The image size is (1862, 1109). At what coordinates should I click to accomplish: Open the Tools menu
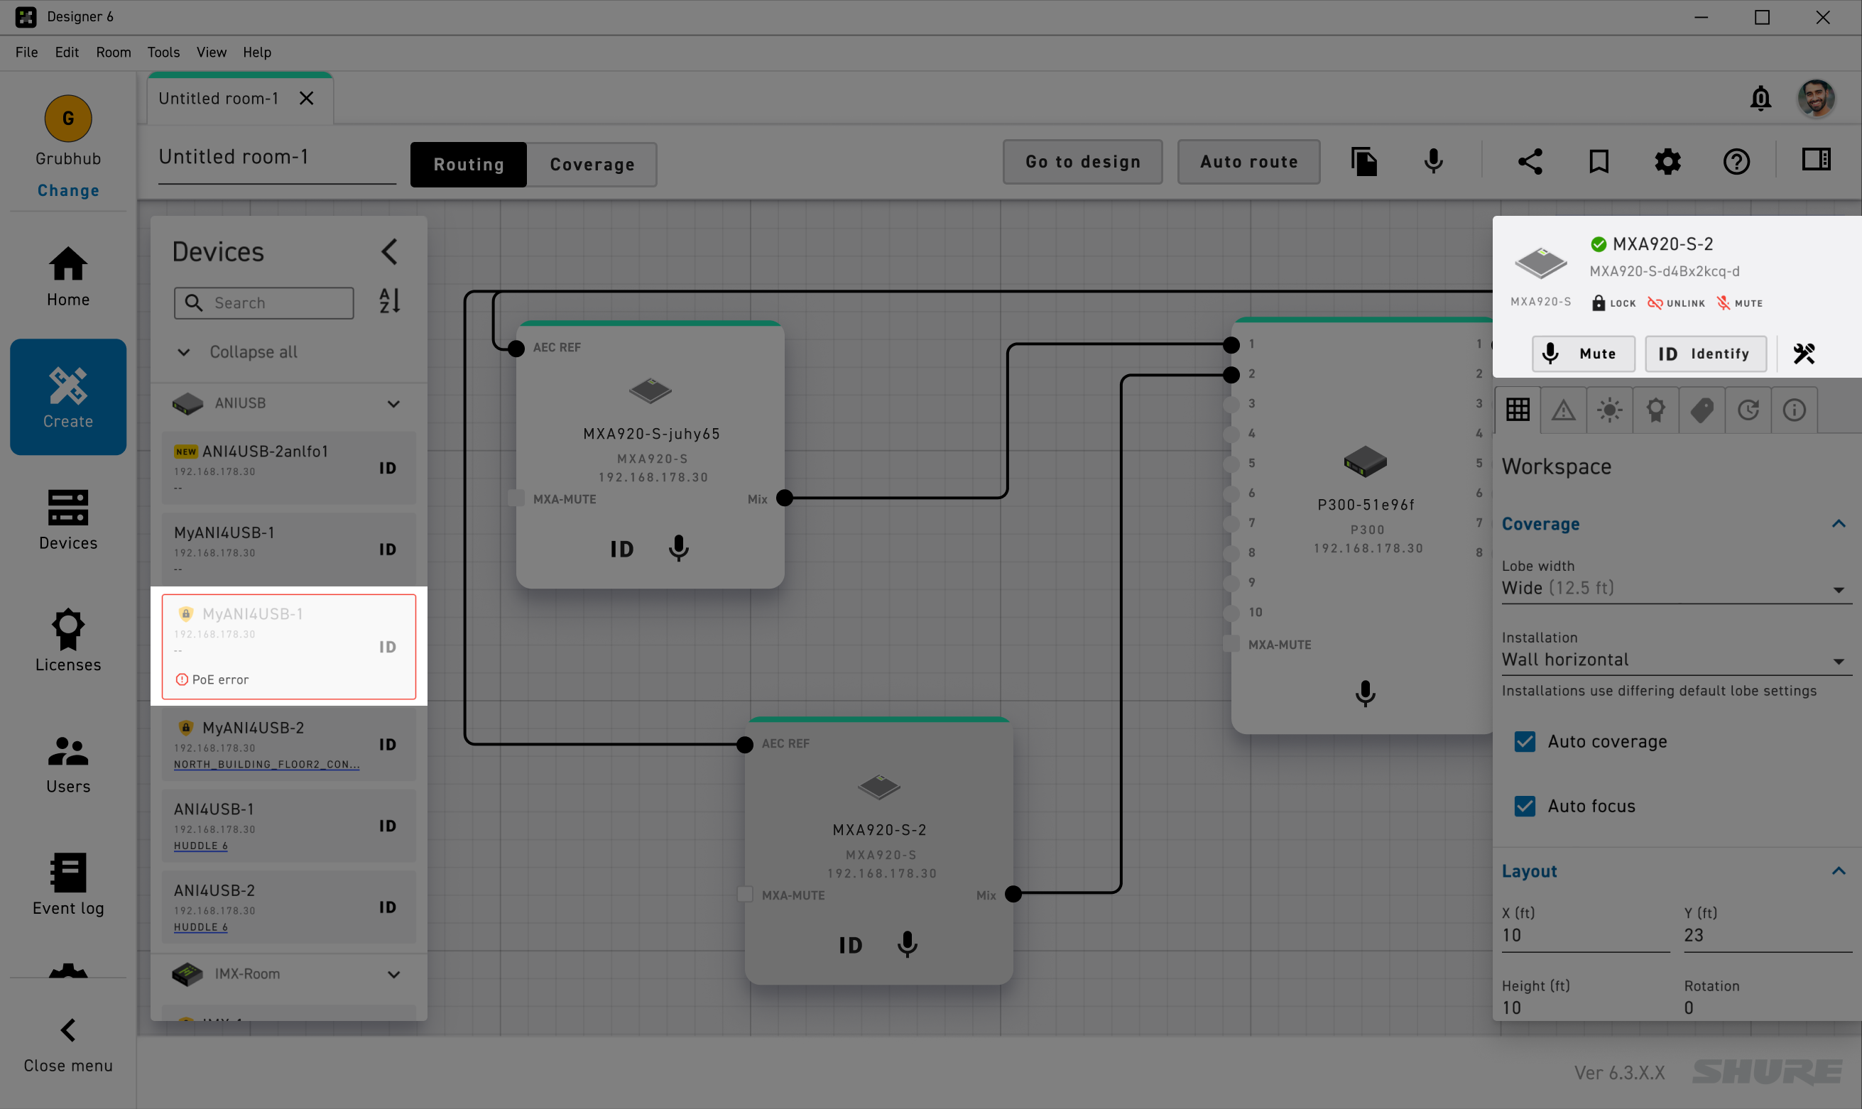coord(163,53)
